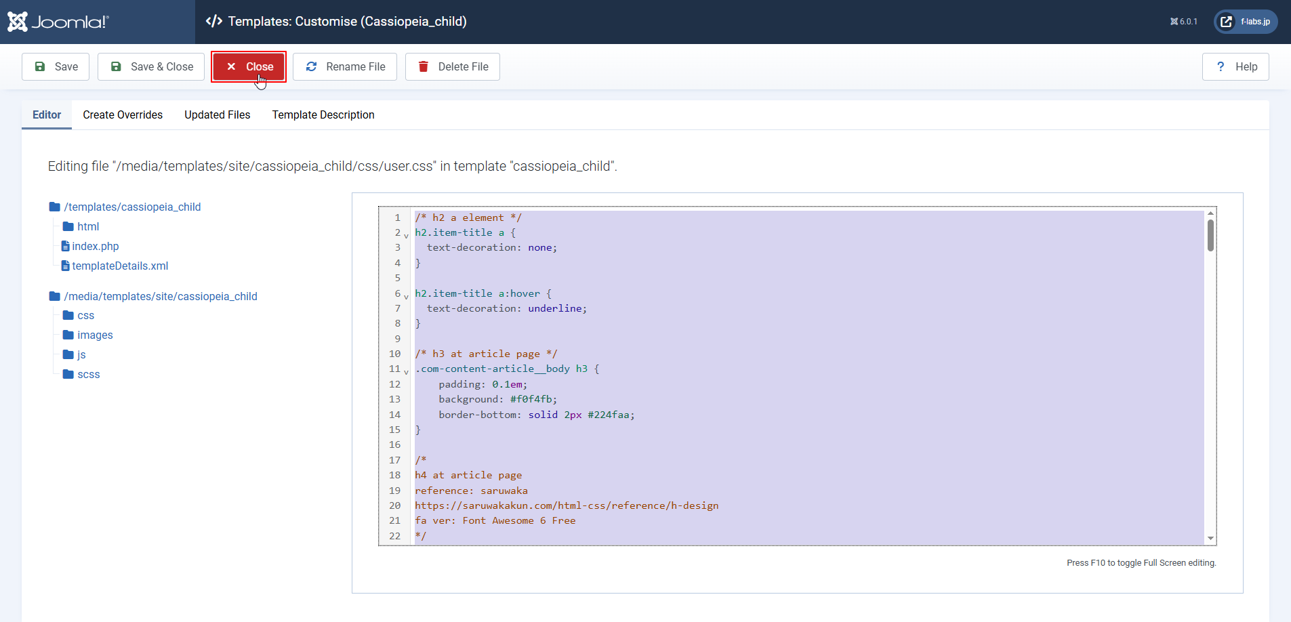The width and height of the screenshot is (1291, 622).
Task: Click the index.php file icon
Action: coord(66,246)
